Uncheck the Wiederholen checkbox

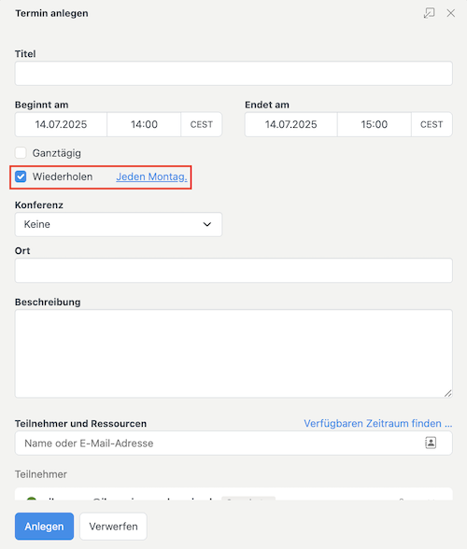tap(21, 176)
